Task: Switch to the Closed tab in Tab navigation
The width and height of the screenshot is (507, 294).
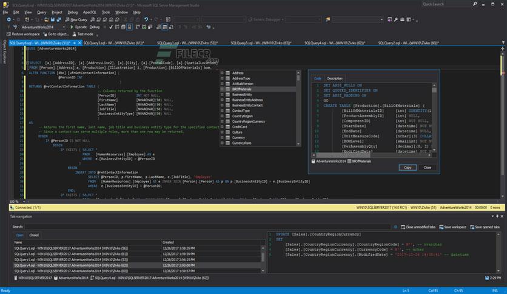Action: (34, 234)
